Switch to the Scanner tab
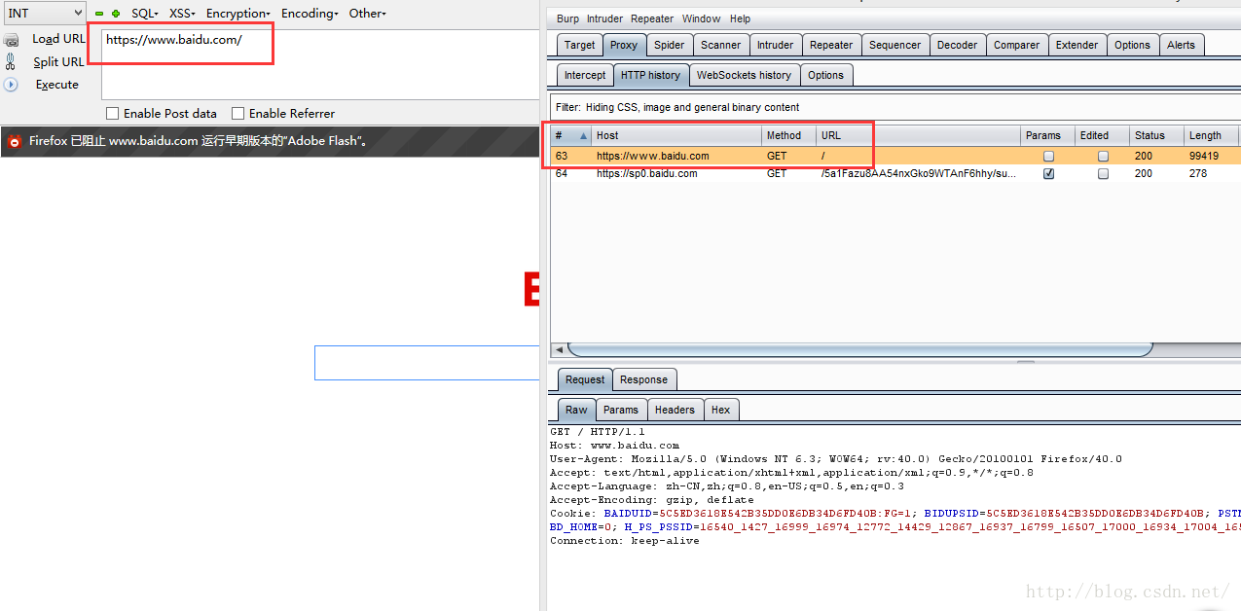 point(721,45)
